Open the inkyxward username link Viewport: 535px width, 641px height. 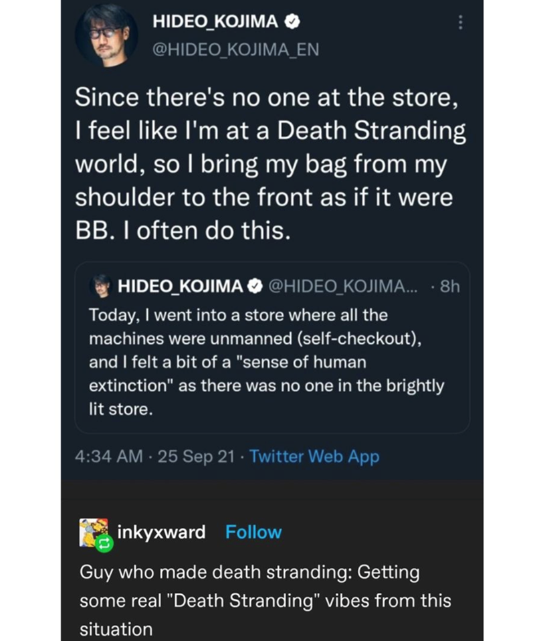tap(161, 532)
